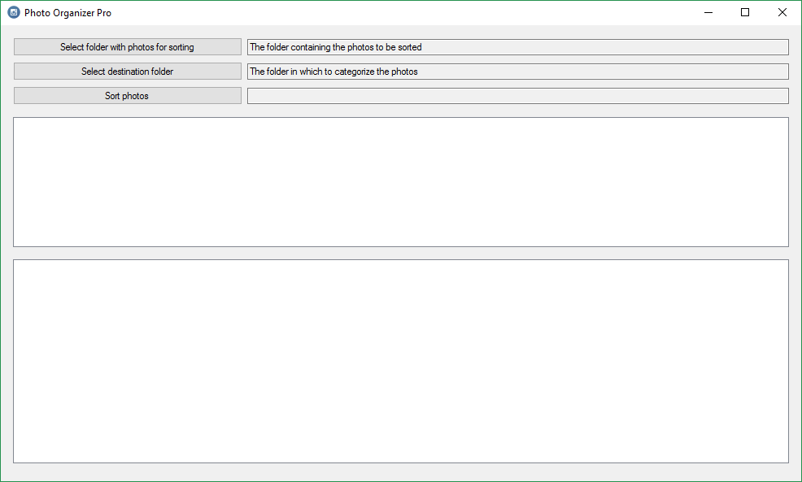
Task: Close the Photo Organizer Pro window
Action: pos(782,12)
